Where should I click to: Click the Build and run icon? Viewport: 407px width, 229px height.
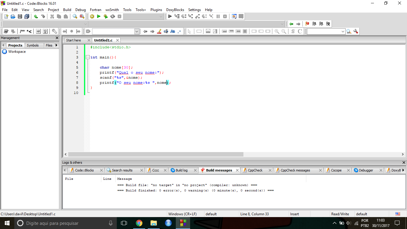105,16
